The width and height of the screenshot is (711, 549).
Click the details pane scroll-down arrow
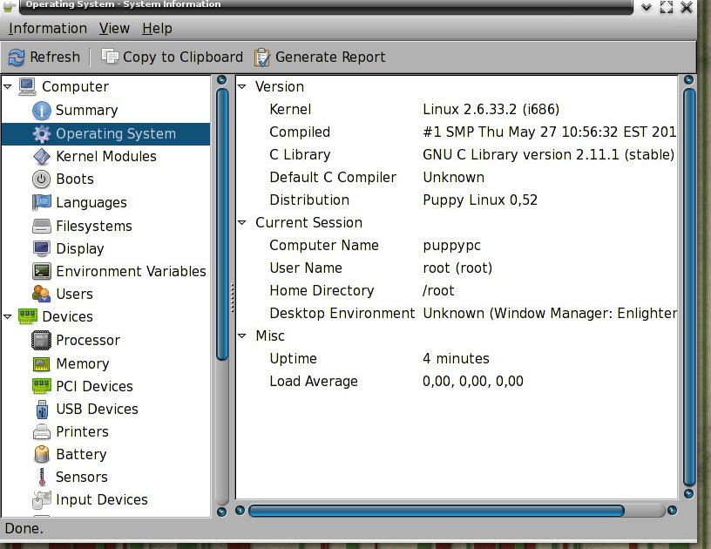(688, 494)
